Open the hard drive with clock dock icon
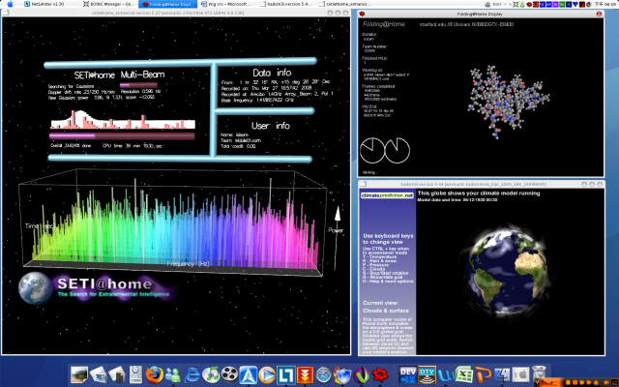 (x=135, y=374)
